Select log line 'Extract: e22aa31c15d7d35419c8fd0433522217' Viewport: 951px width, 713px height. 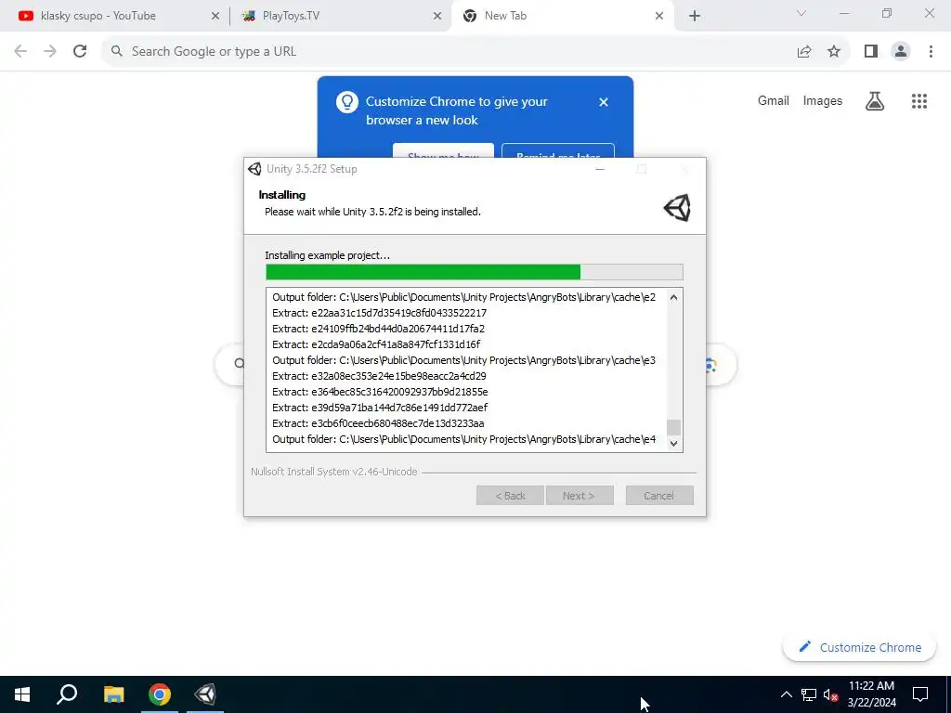[x=379, y=313]
